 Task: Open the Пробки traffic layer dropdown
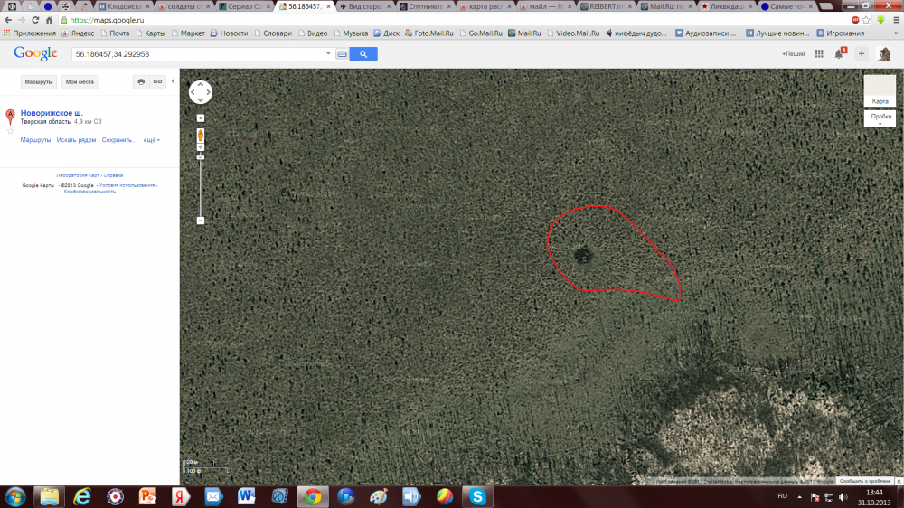880,118
